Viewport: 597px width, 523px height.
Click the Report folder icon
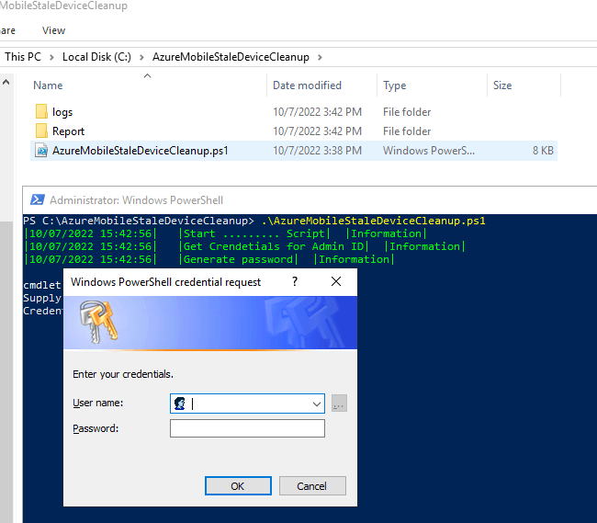click(x=41, y=131)
